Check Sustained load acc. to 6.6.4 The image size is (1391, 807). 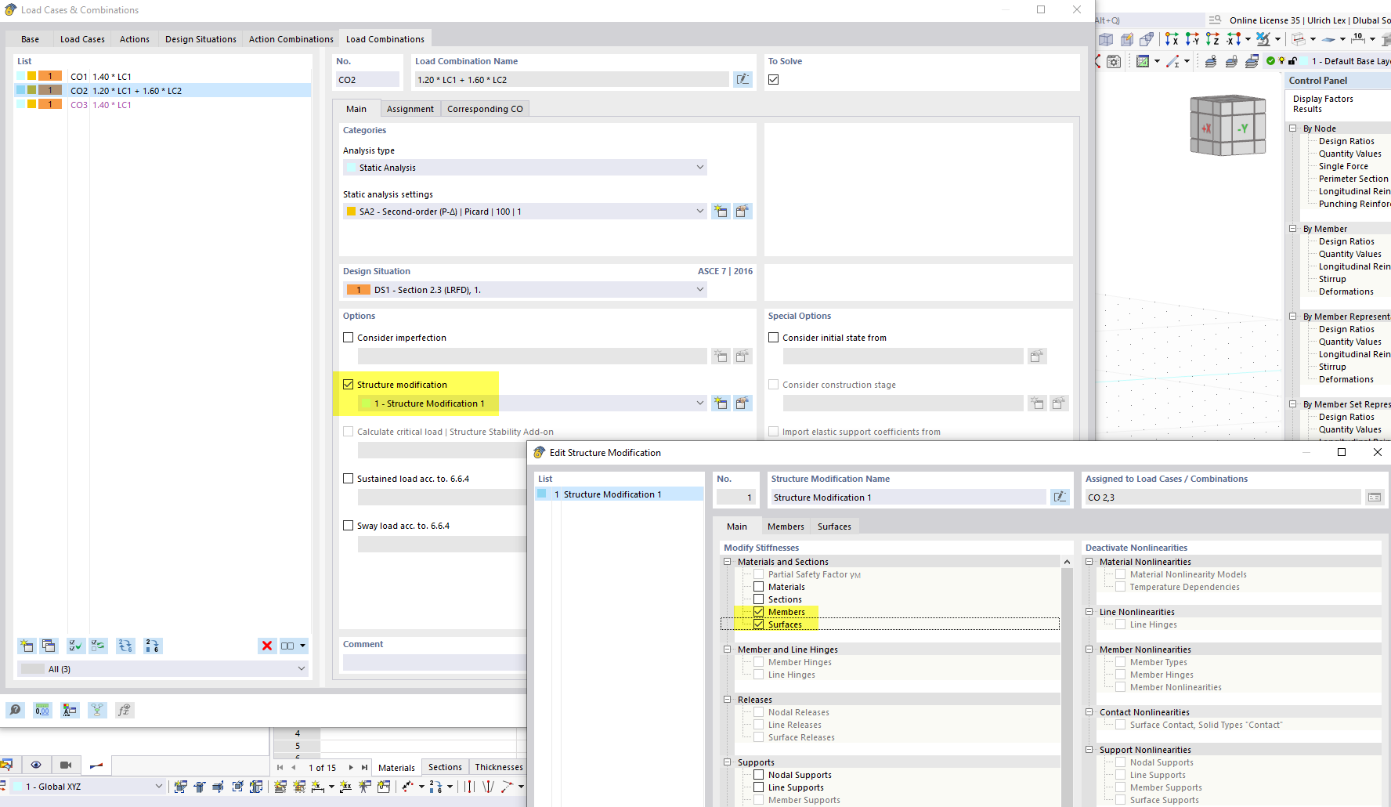[x=349, y=479]
